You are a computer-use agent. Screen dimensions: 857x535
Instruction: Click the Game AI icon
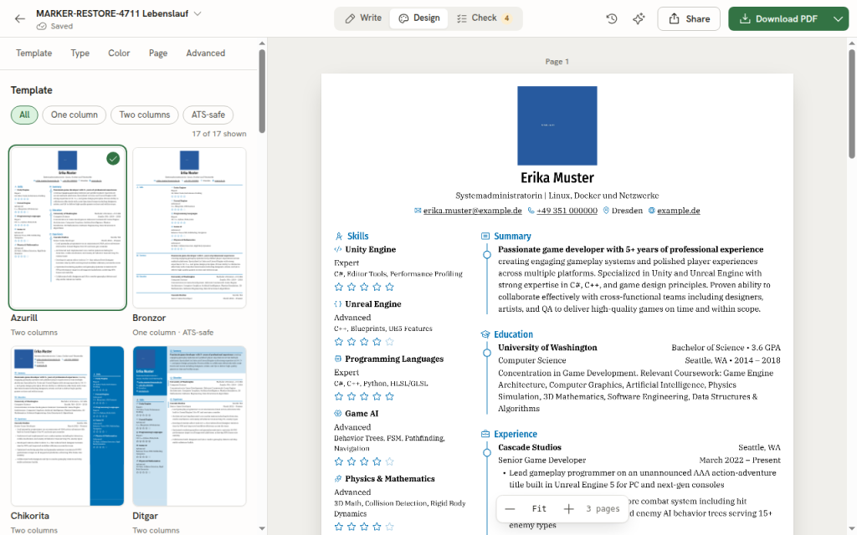(x=338, y=413)
